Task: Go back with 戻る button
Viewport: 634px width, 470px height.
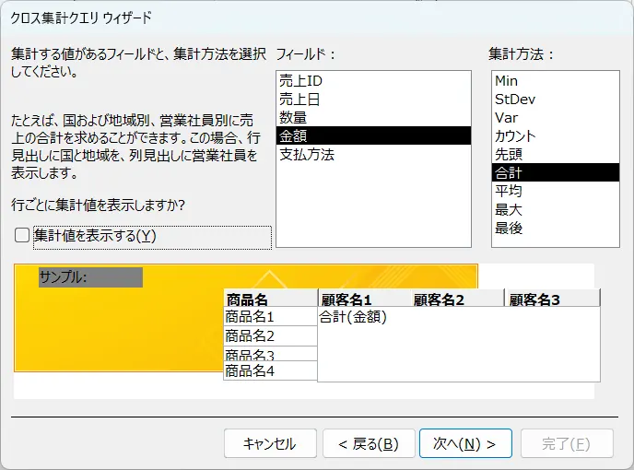Action: (369, 443)
